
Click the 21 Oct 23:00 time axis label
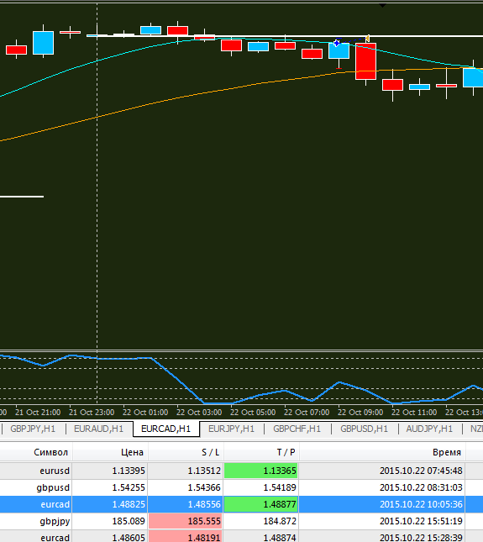(92, 413)
